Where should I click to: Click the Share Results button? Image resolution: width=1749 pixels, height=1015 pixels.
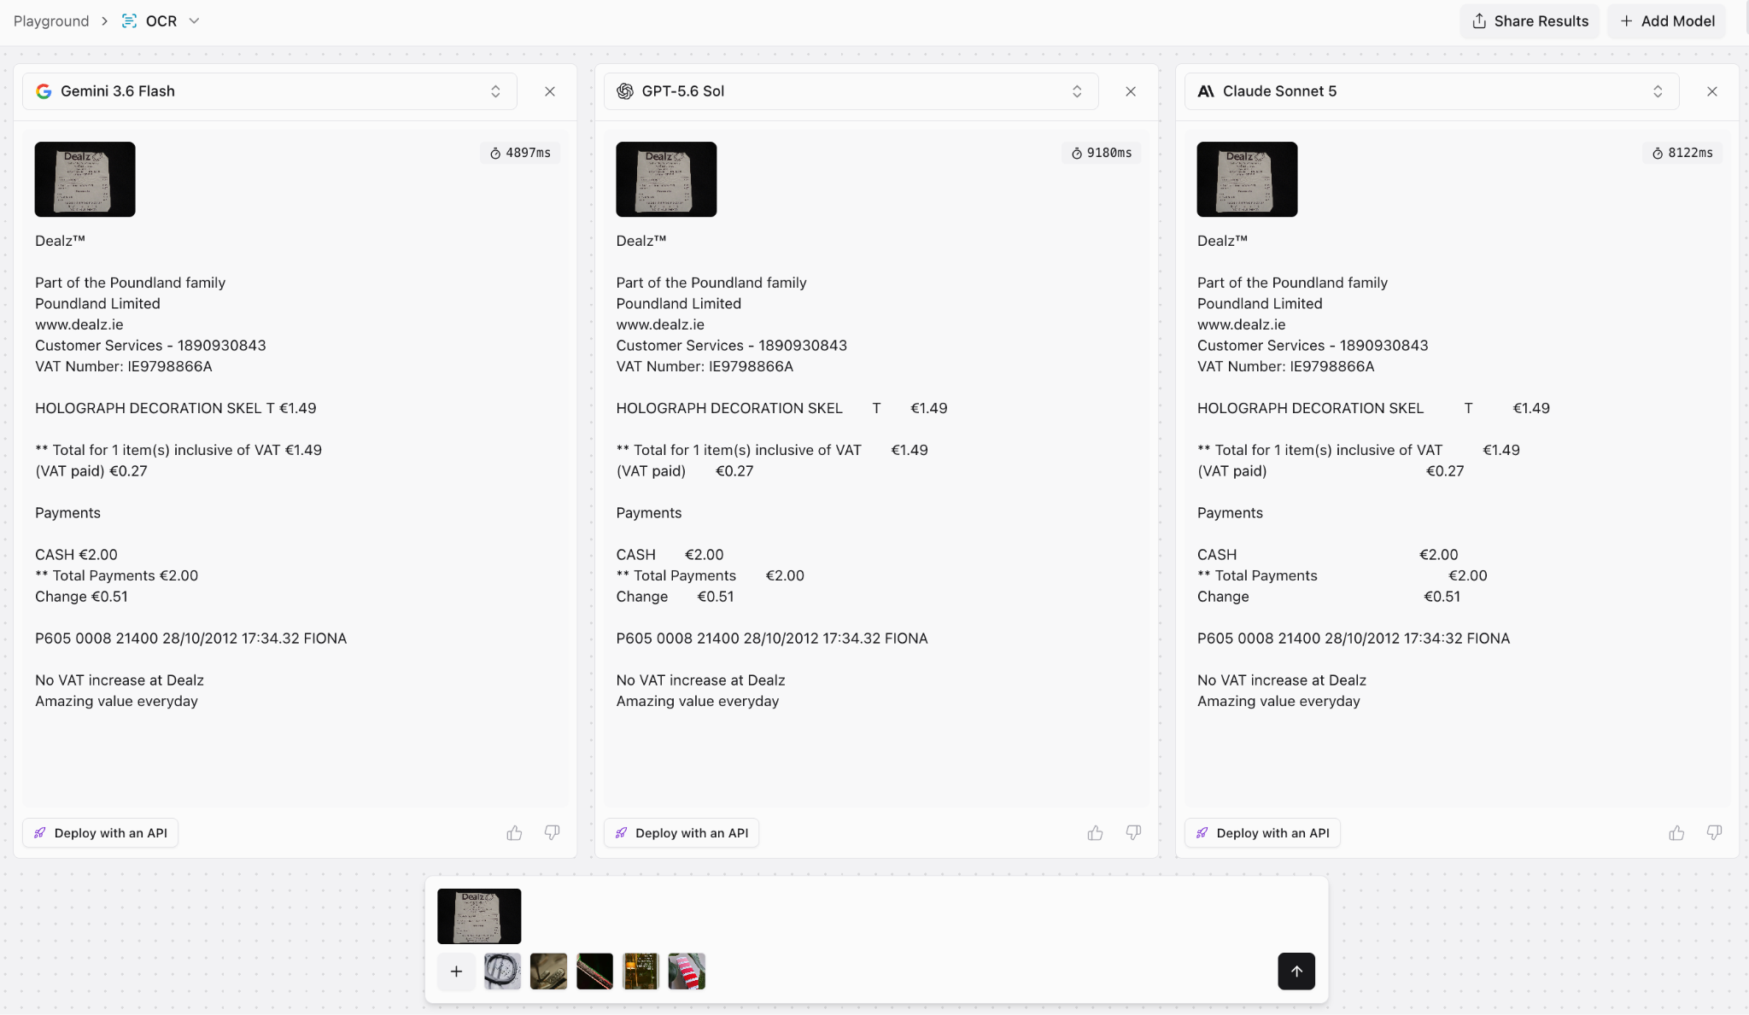click(1530, 20)
